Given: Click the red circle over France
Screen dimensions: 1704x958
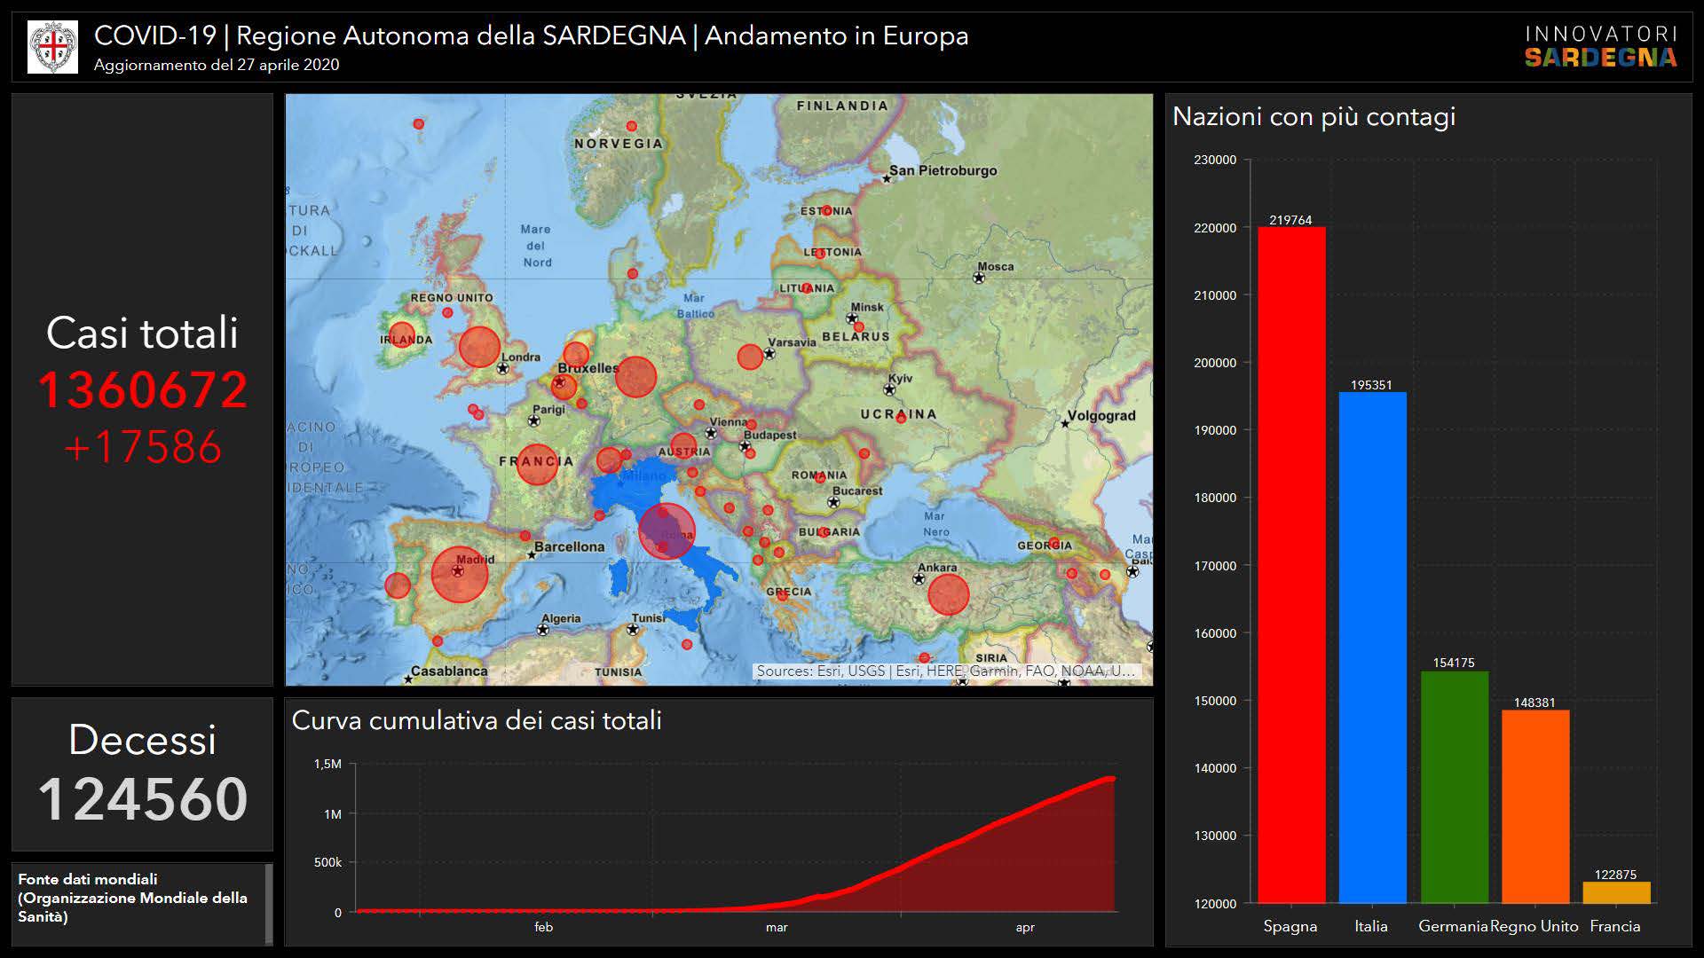Looking at the screenshot, I should click(537, 463).
